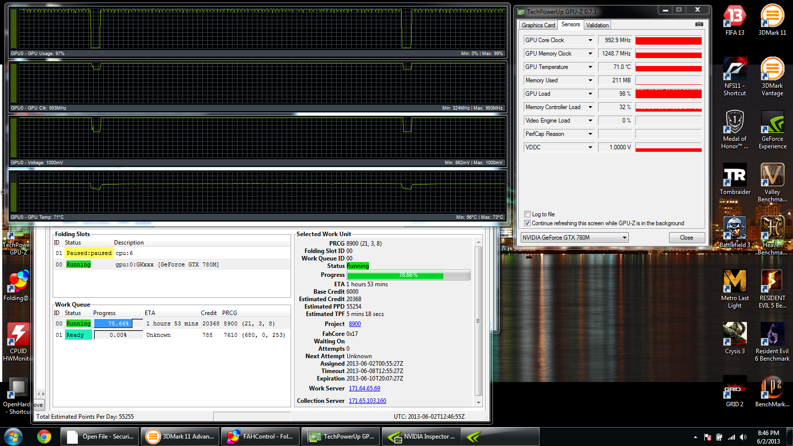793x446 pixels.
Task: Switch to the TechPowerUp GPU-Z taskbar item
Action: (x=341, y=437)
